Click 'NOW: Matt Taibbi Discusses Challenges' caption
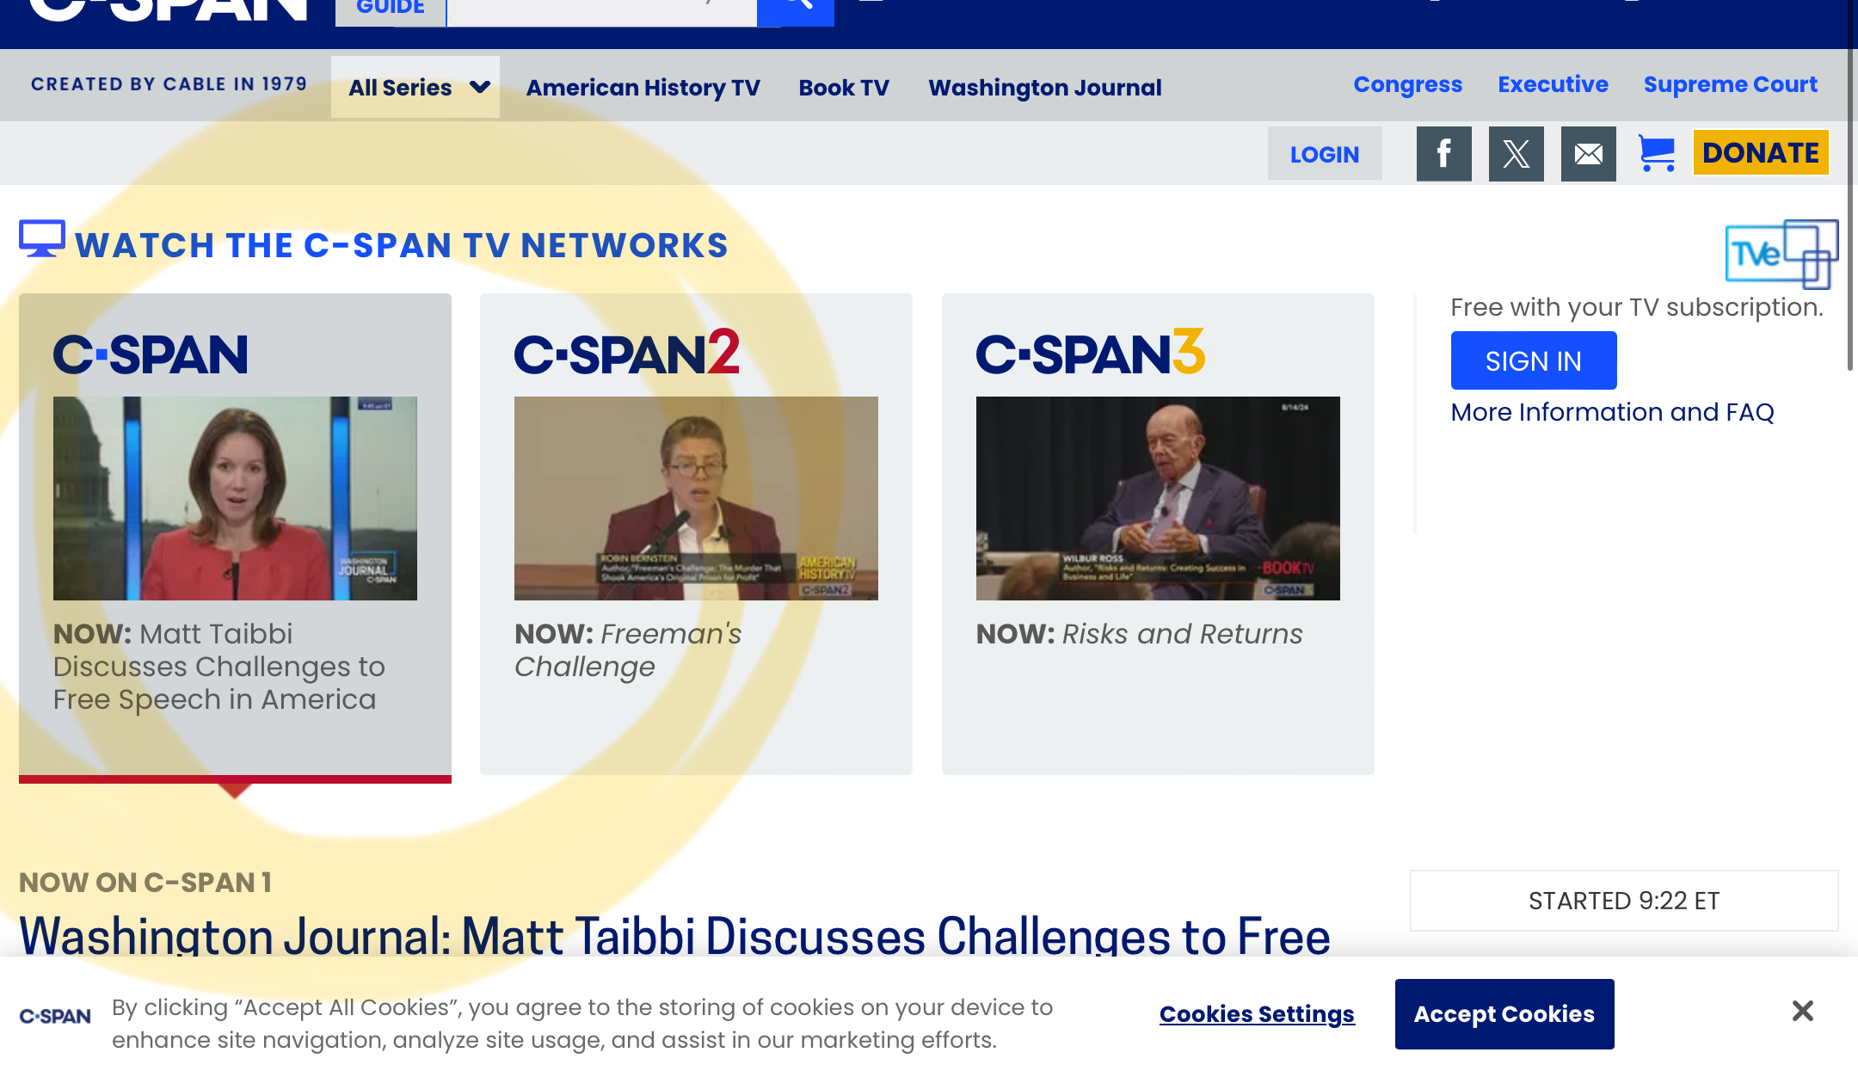 pos(219,667)
